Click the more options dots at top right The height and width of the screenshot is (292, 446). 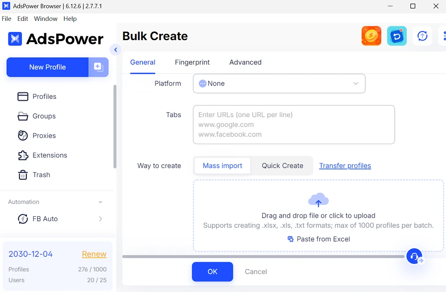pos(444,36)
